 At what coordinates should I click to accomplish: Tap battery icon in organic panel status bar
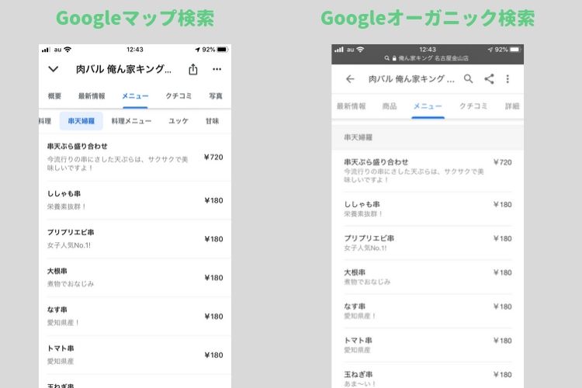[515, 50]
